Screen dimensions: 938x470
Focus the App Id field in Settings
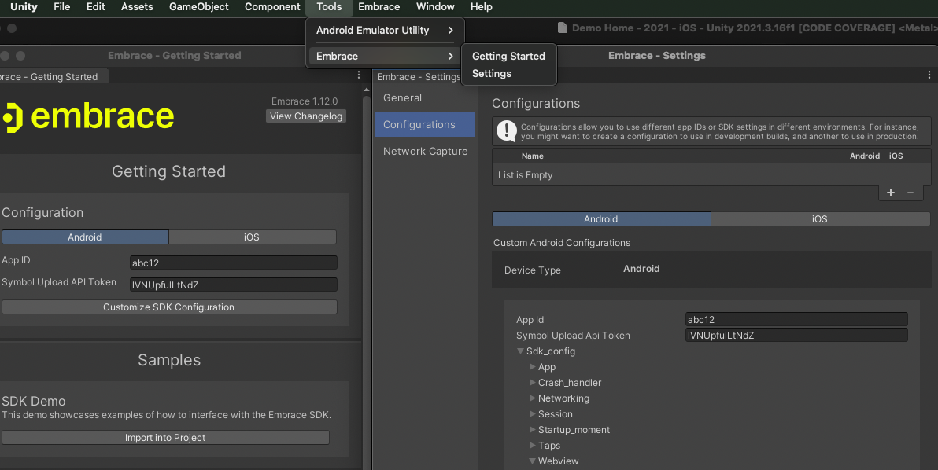[x=796, y=320]
